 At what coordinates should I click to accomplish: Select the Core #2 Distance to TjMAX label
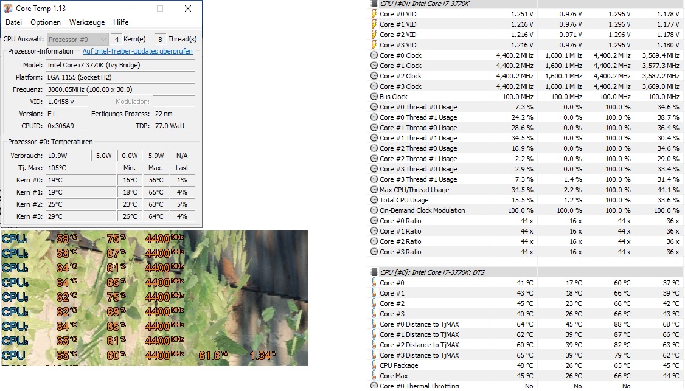pos(419,345)
